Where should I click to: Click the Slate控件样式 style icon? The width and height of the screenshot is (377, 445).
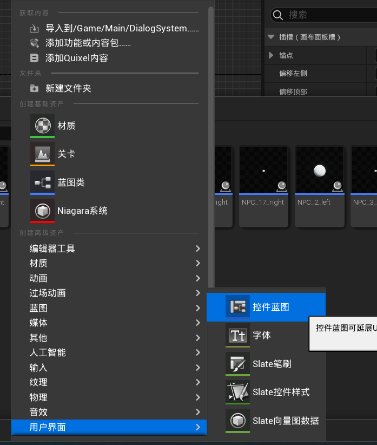coord(237,392)
